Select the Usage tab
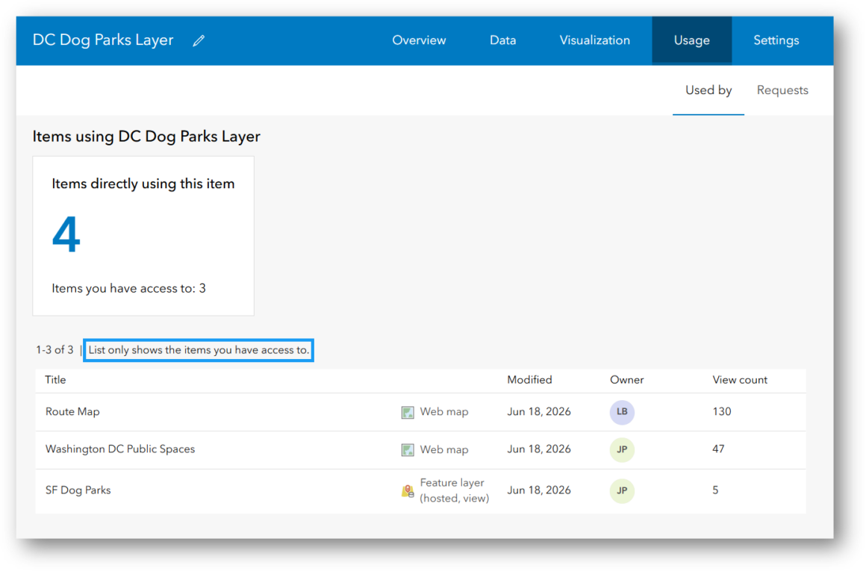 [691, 40]
